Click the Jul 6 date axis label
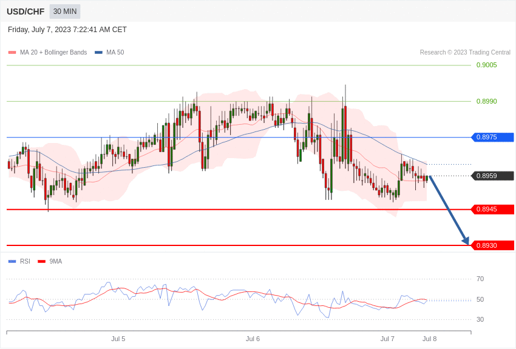The height and width of the screenshot is (349, 516). [x=253, y=339]
